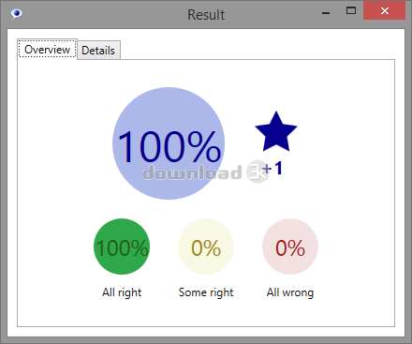
Task: Switch to the Details tab
Action: [98, 50]
